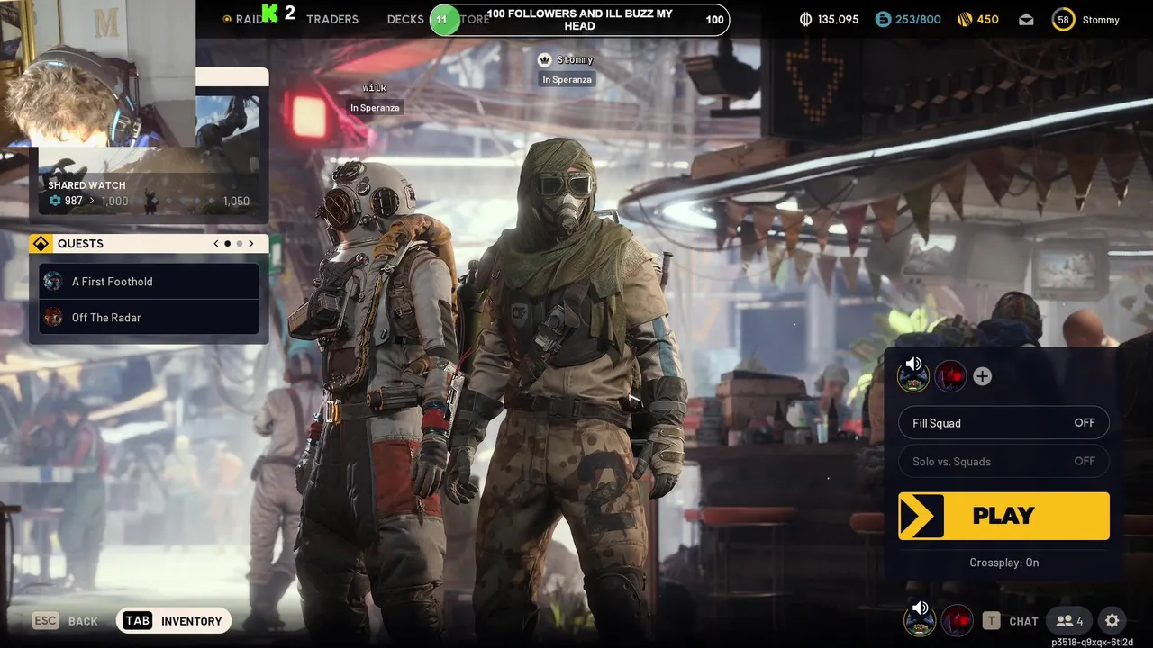Click the 100 followers goal progress bar
This screenshot has width=1153, height=648.
580,20
